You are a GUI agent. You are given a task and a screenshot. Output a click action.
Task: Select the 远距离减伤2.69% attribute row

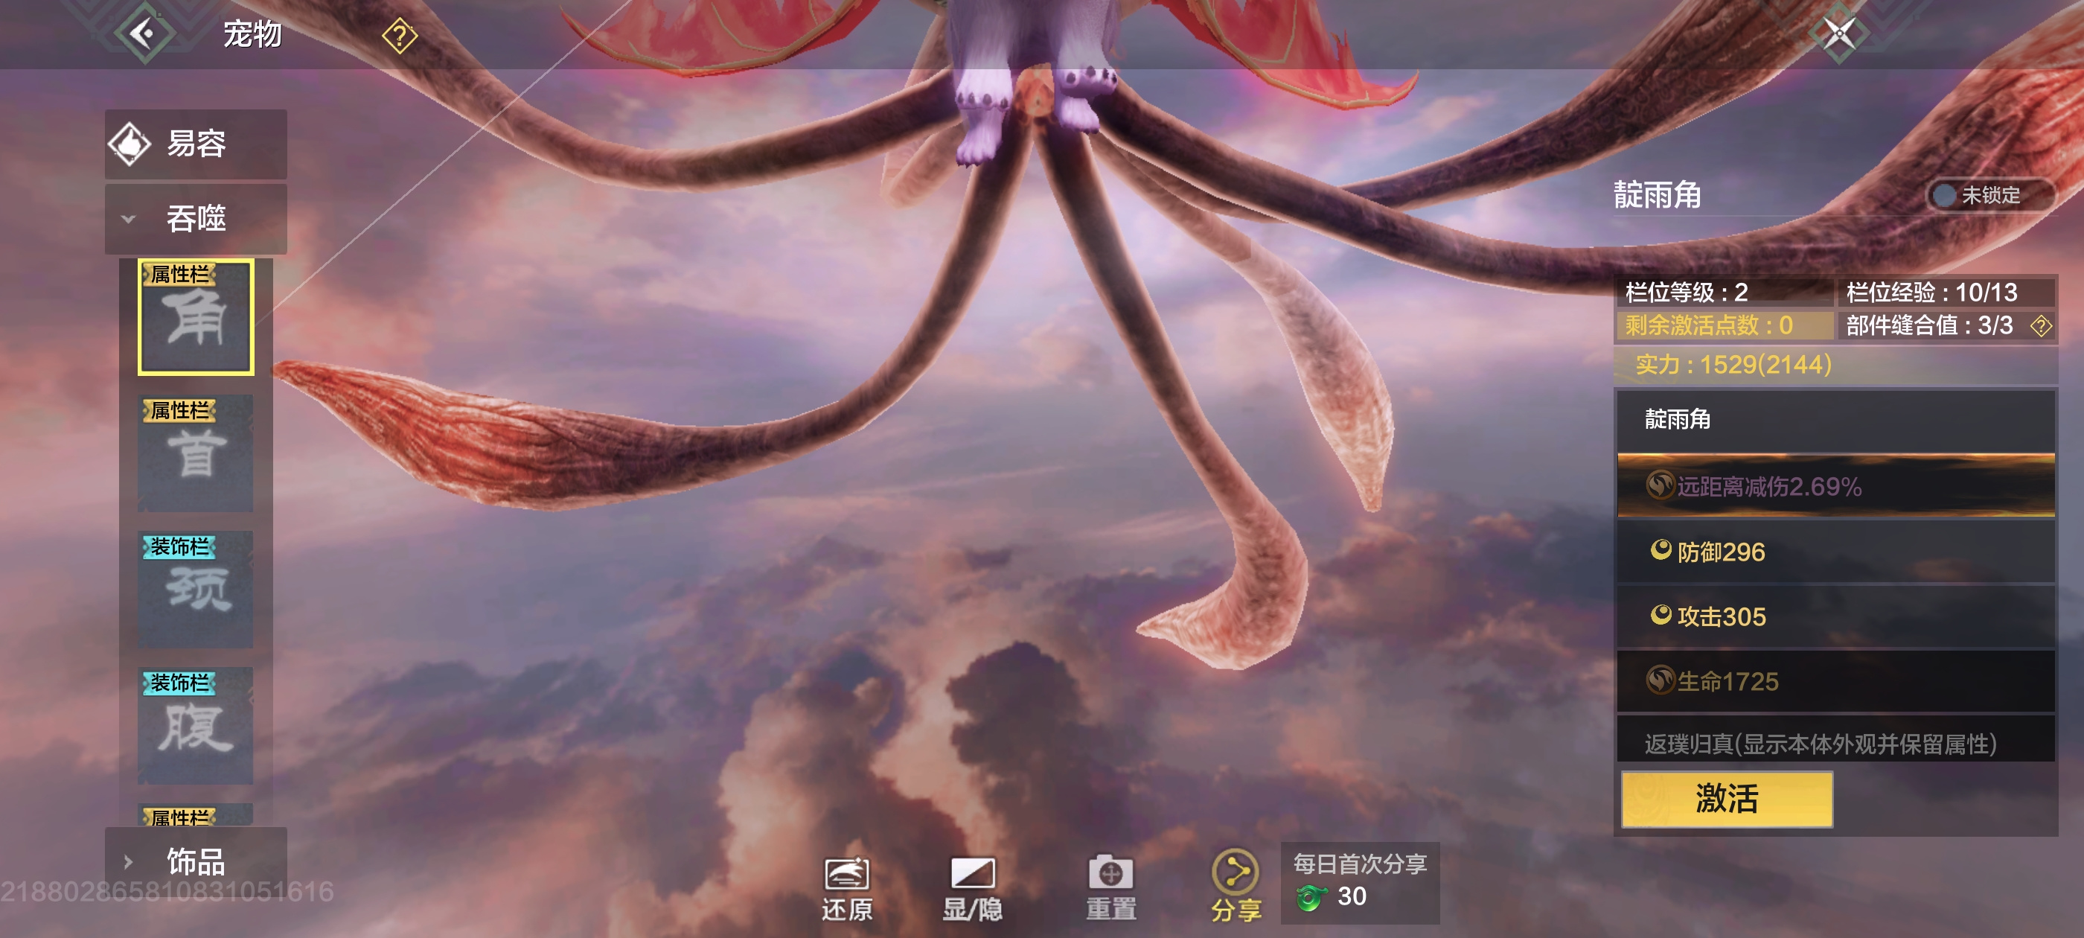(x=1835, y=485)
